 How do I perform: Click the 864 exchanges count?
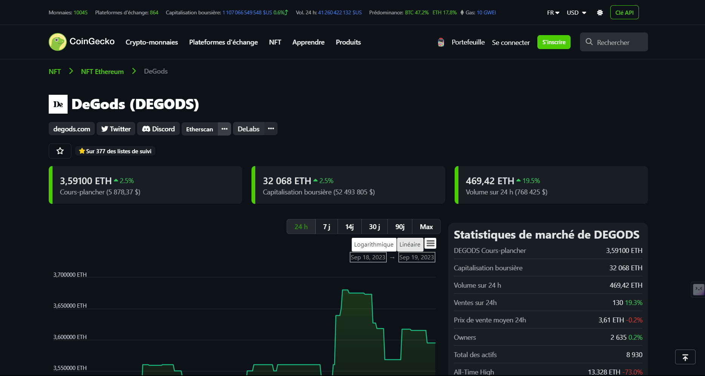(x=154, y=12)
